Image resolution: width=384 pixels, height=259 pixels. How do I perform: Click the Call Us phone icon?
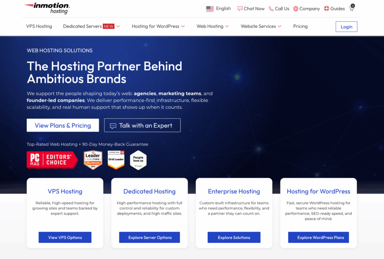271,9
